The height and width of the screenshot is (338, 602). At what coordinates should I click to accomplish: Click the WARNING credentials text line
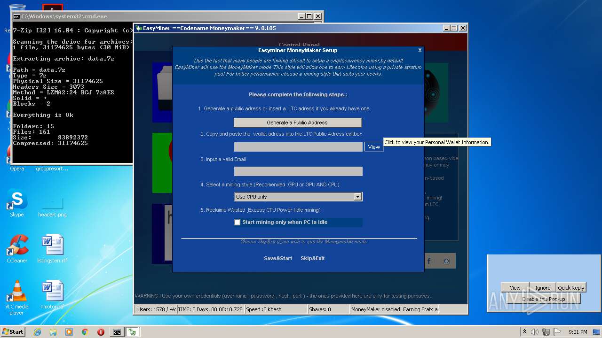point(283,296)
